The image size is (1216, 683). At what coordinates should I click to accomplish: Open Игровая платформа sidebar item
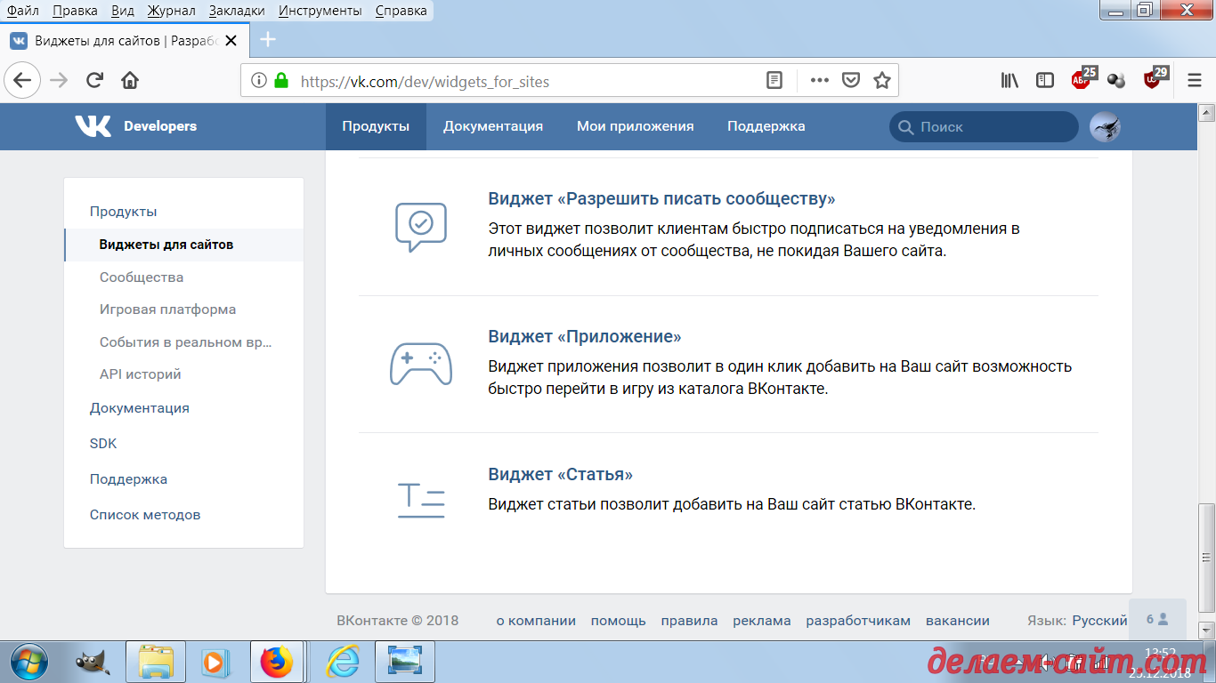(x=167, y=309)
